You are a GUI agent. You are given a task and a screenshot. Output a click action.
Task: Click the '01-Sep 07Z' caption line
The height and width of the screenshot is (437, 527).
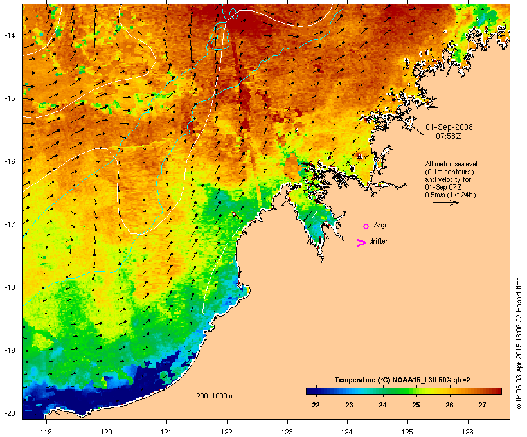443,187
